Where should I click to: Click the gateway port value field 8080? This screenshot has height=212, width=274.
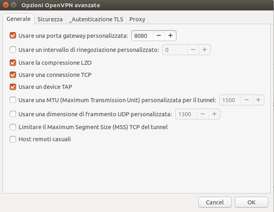pos(142,36)
